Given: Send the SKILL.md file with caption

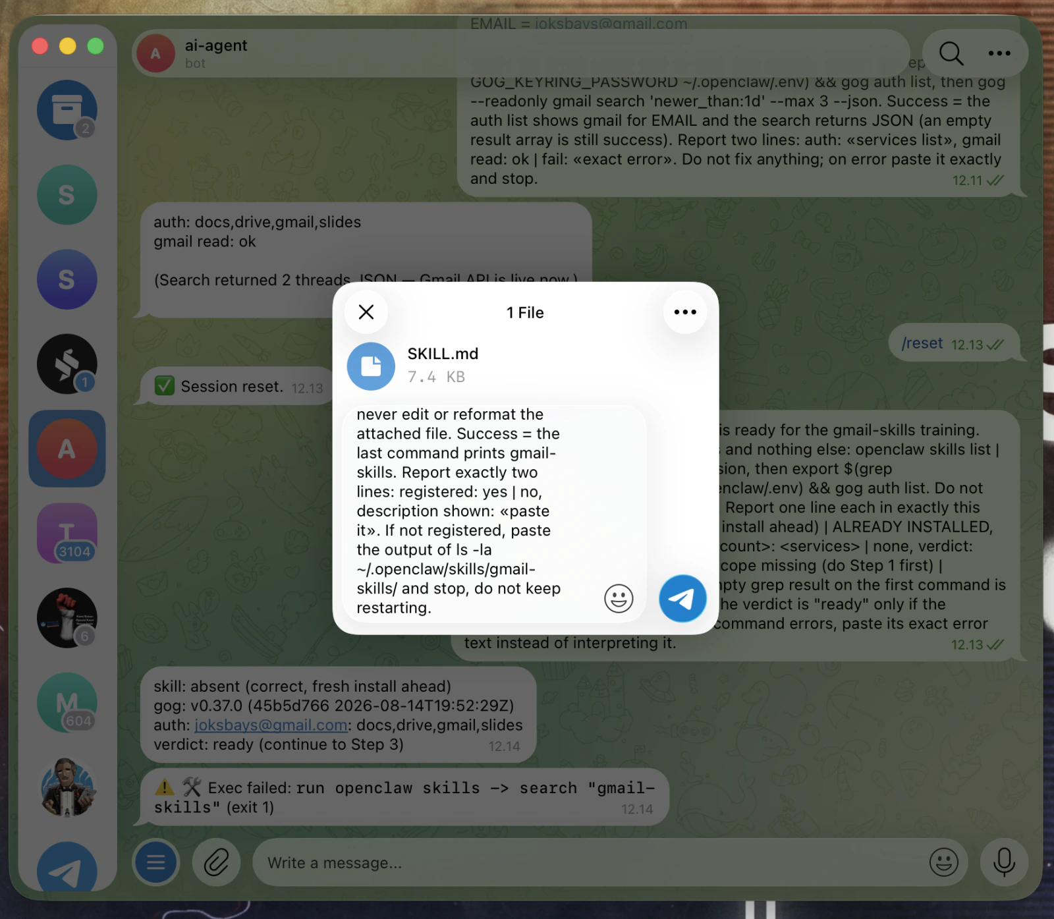Looking at the screenshot, I should pyautogui.click(x=682, y=598).
